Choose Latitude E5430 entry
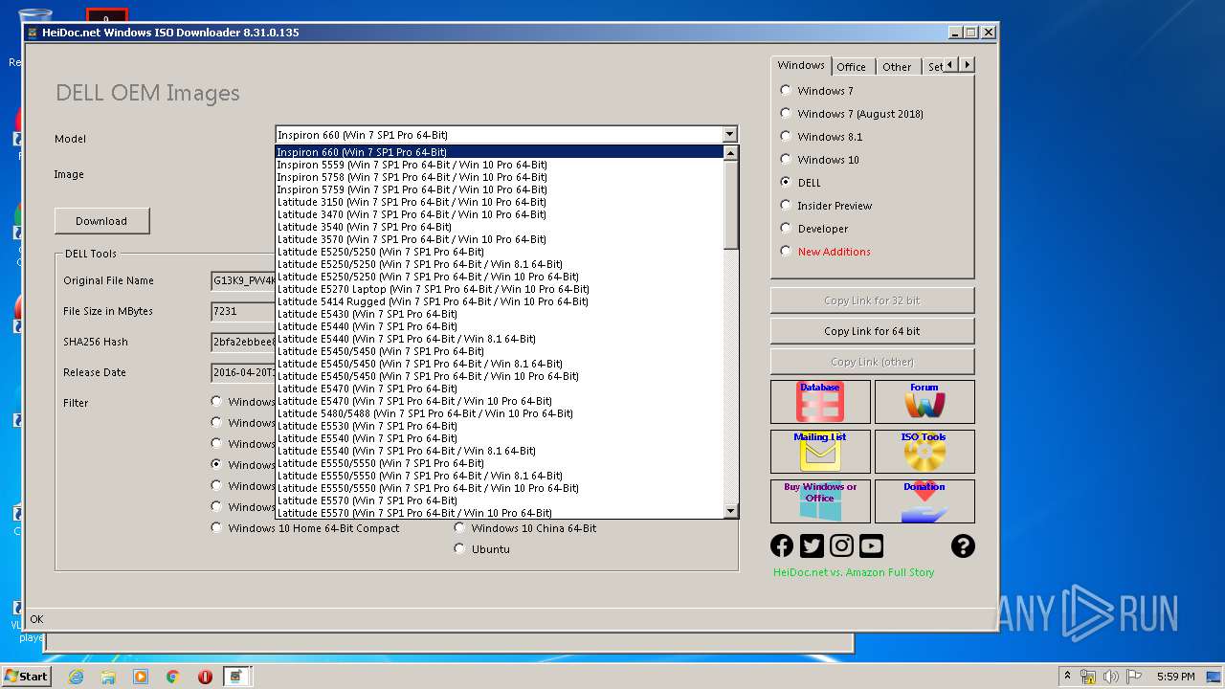1225x689 pixels. pos(500,314)
